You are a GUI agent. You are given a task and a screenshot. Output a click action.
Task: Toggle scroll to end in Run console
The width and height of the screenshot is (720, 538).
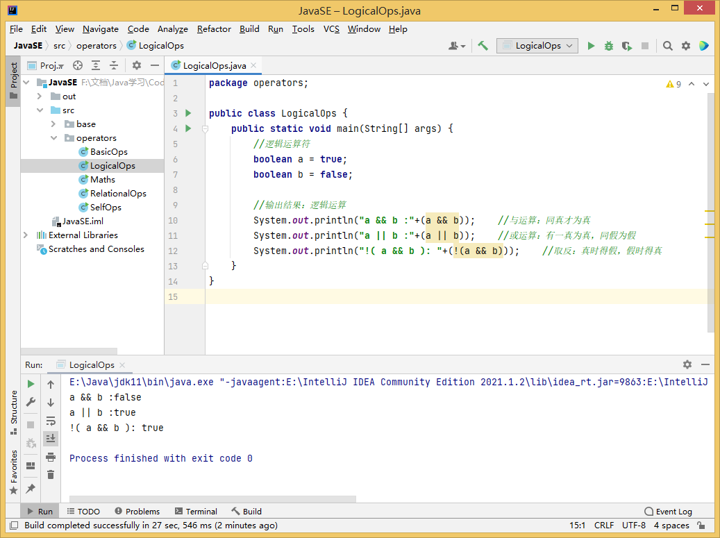(x=51, y=439)
